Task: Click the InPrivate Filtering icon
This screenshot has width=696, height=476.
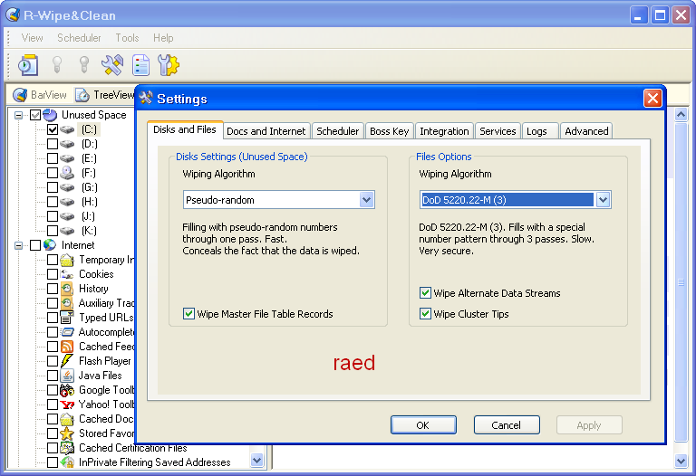Action: tap(67, 462)
